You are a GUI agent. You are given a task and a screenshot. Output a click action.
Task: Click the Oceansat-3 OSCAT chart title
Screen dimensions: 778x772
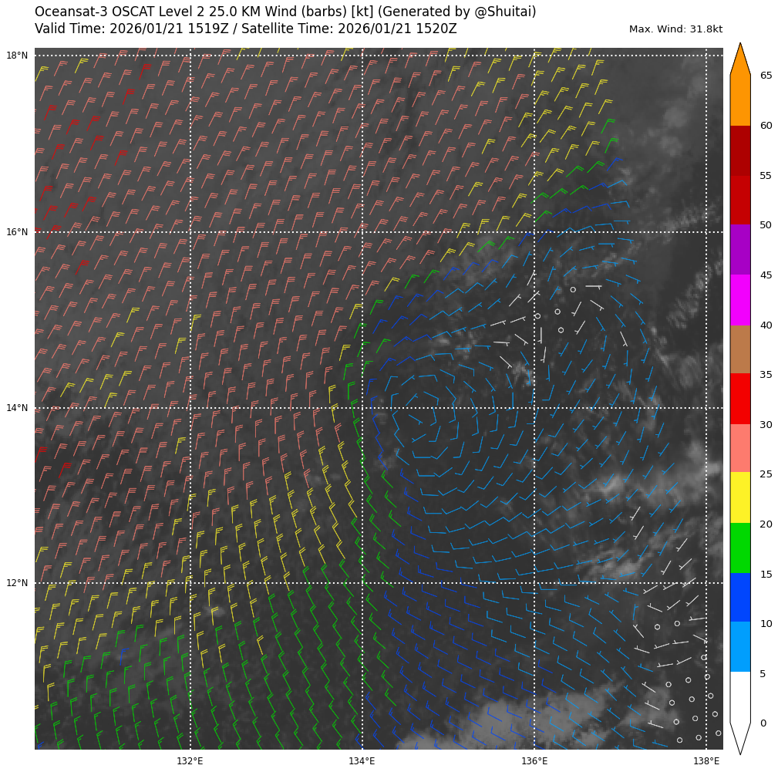click(x=285, y=12)
